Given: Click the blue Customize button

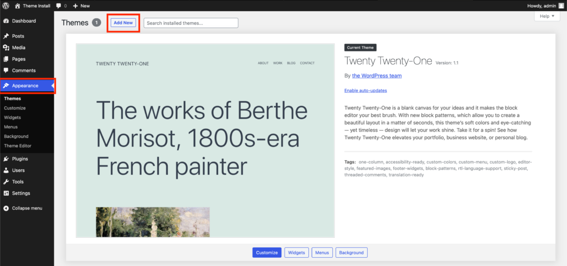Looking at the screenshot, I should click(267, 253).
